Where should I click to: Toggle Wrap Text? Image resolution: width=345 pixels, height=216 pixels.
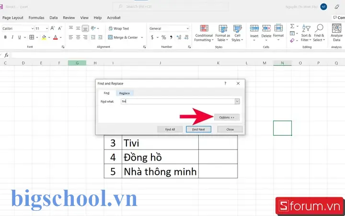tap(119, 28)
